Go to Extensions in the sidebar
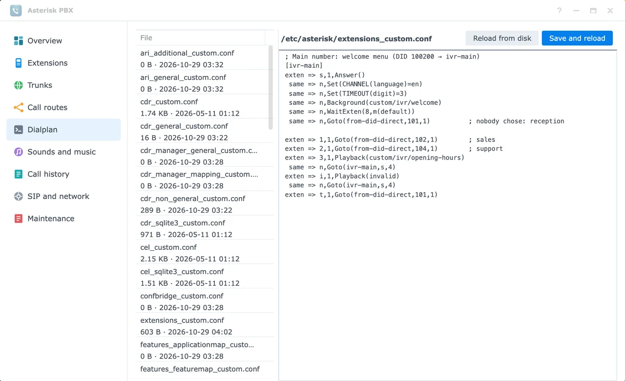Viewport: 625px width, 381px height. [x=63, y=63]
